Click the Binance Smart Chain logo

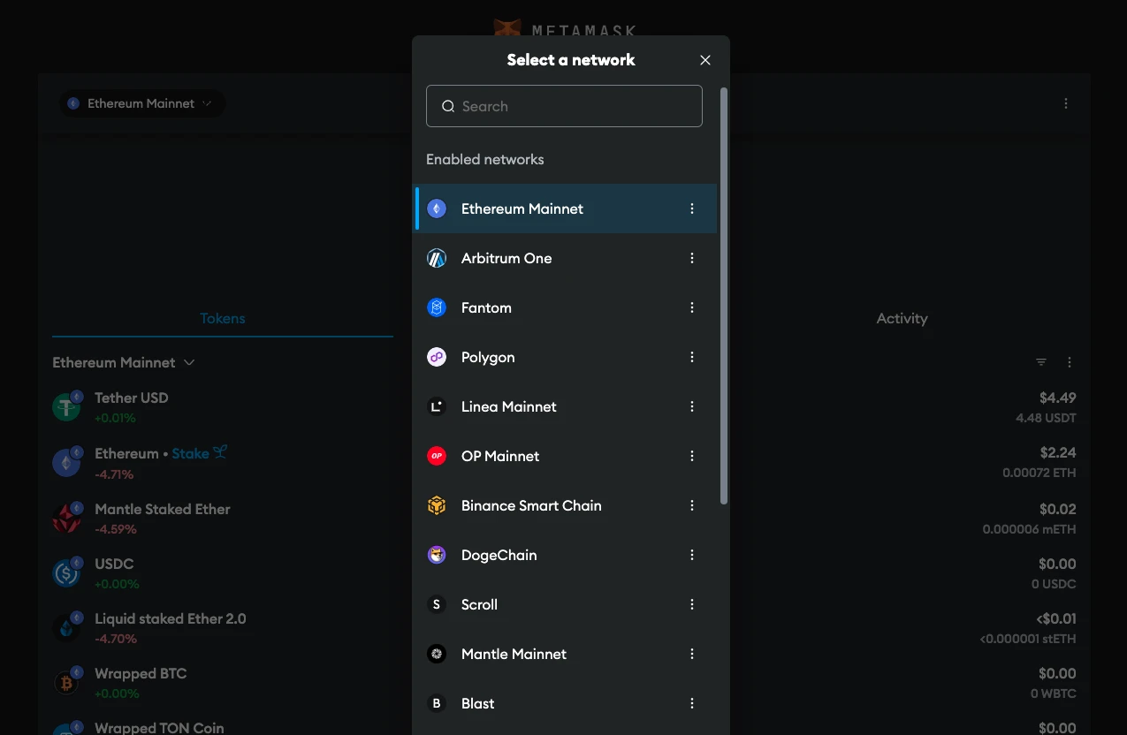[x=437, y=505]
